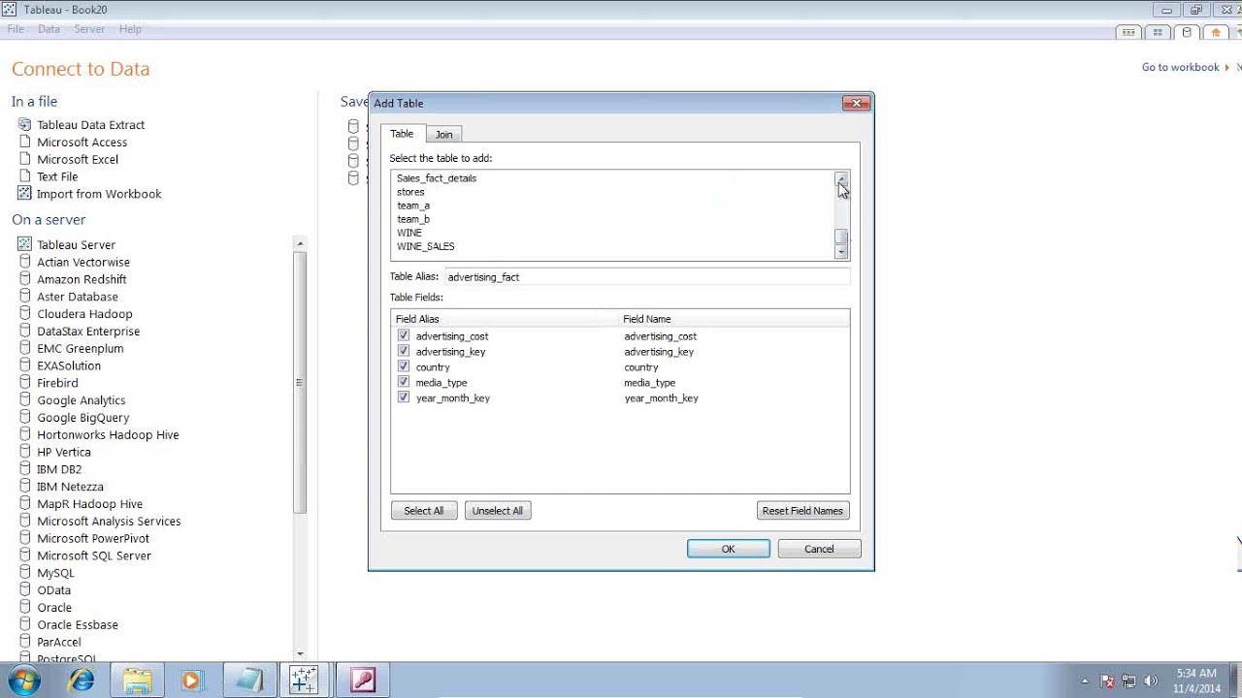The height and width of the screenshot is (698, 1242).
Task: Uncheck the advertising_key field checkbox
Action: [x=404, y=351]
